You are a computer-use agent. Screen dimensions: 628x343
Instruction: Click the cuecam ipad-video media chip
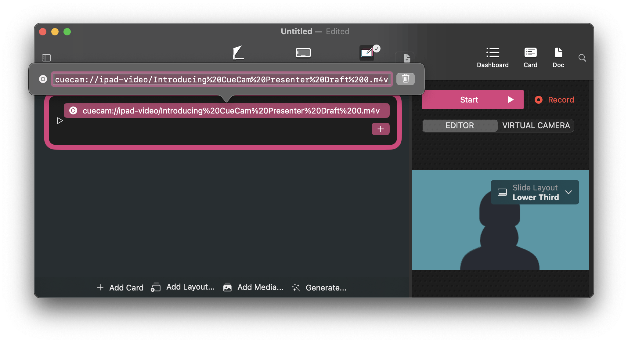[226, 110]
